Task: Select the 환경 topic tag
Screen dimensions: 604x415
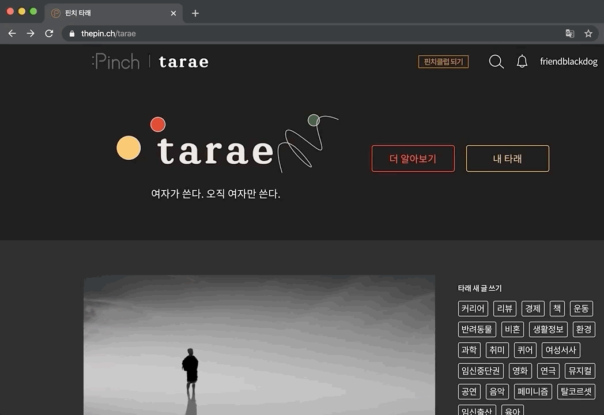Action: tap(584, 330)
